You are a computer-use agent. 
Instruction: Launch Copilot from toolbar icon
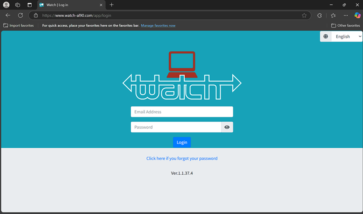pos(357,16)
